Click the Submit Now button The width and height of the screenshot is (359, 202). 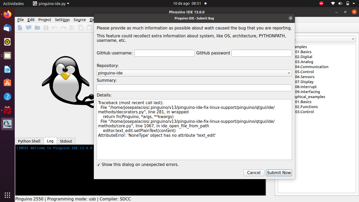pos(279,173)
